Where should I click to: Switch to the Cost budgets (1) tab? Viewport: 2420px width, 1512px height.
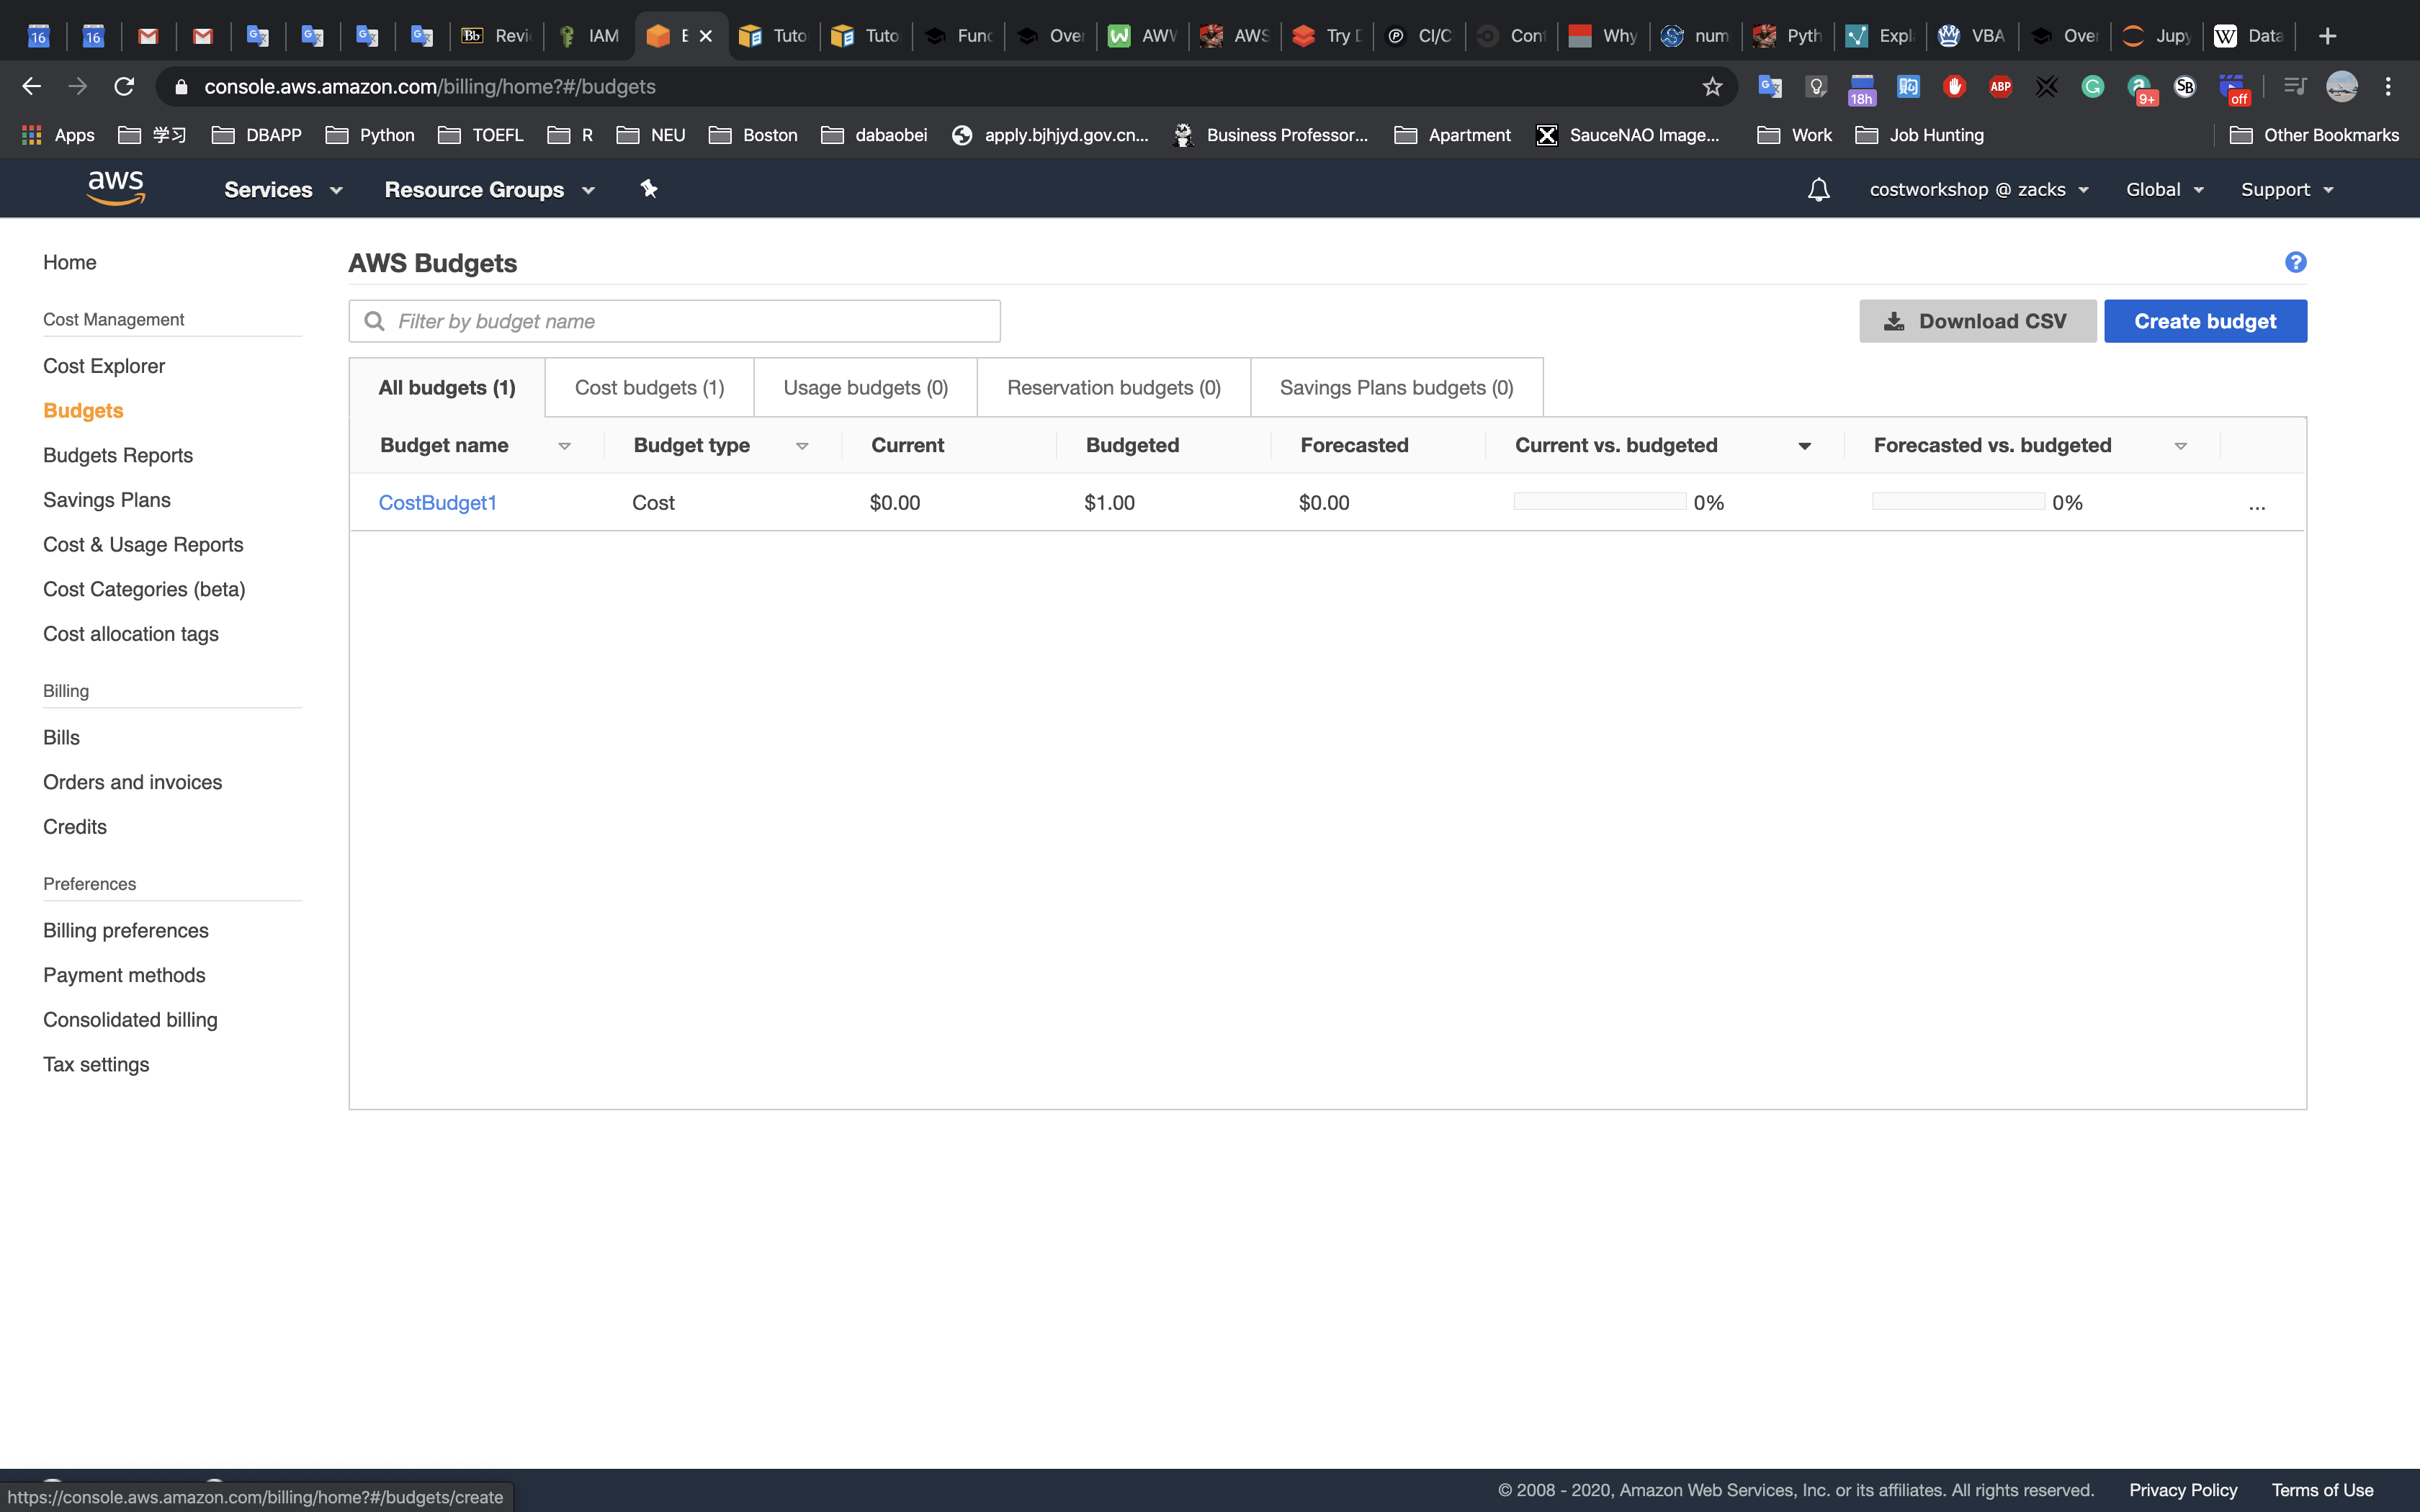[x=649, y=388]
